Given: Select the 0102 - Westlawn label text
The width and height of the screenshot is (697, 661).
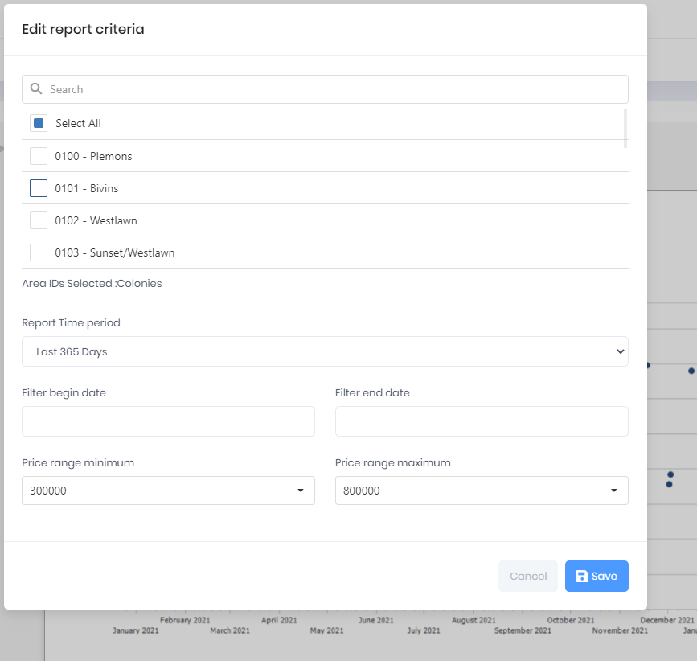Looking at the screenshot, I should pyautogui.click(x=96, y=220).
